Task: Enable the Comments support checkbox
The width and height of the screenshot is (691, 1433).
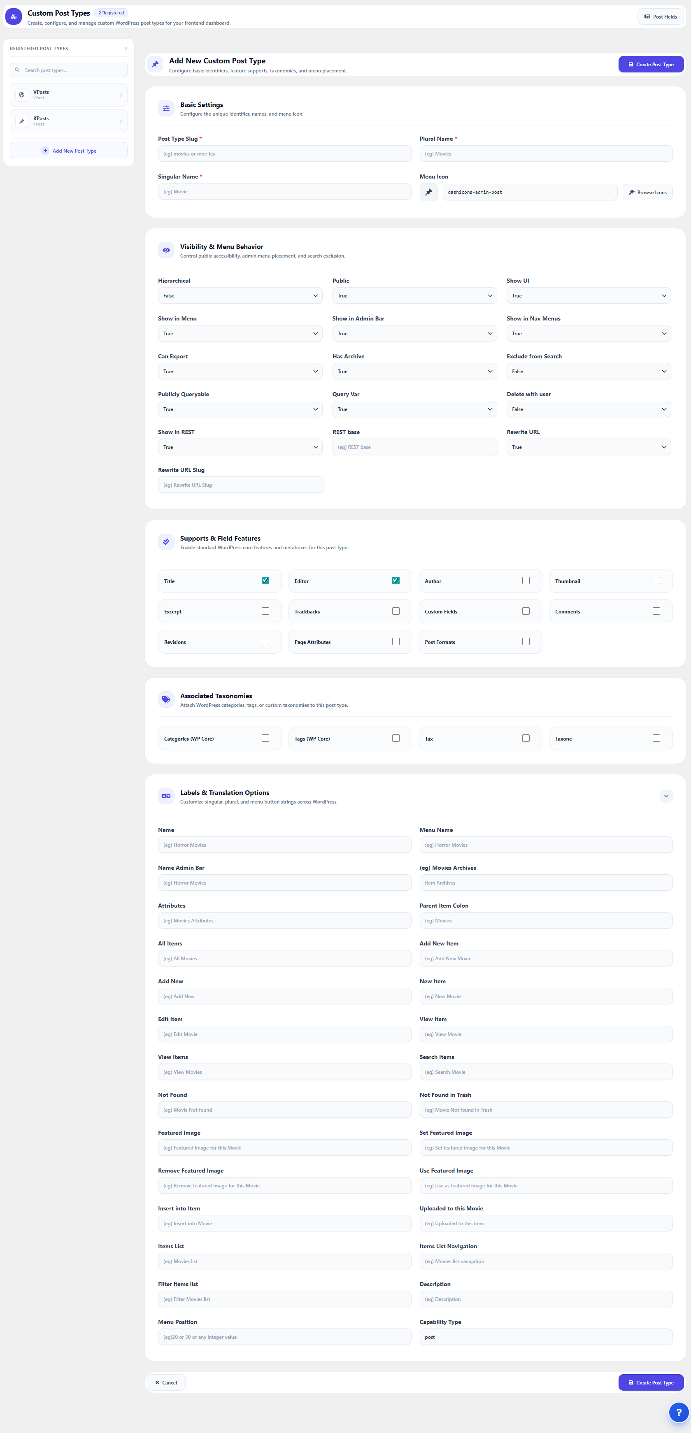Action: coord(656,611)
